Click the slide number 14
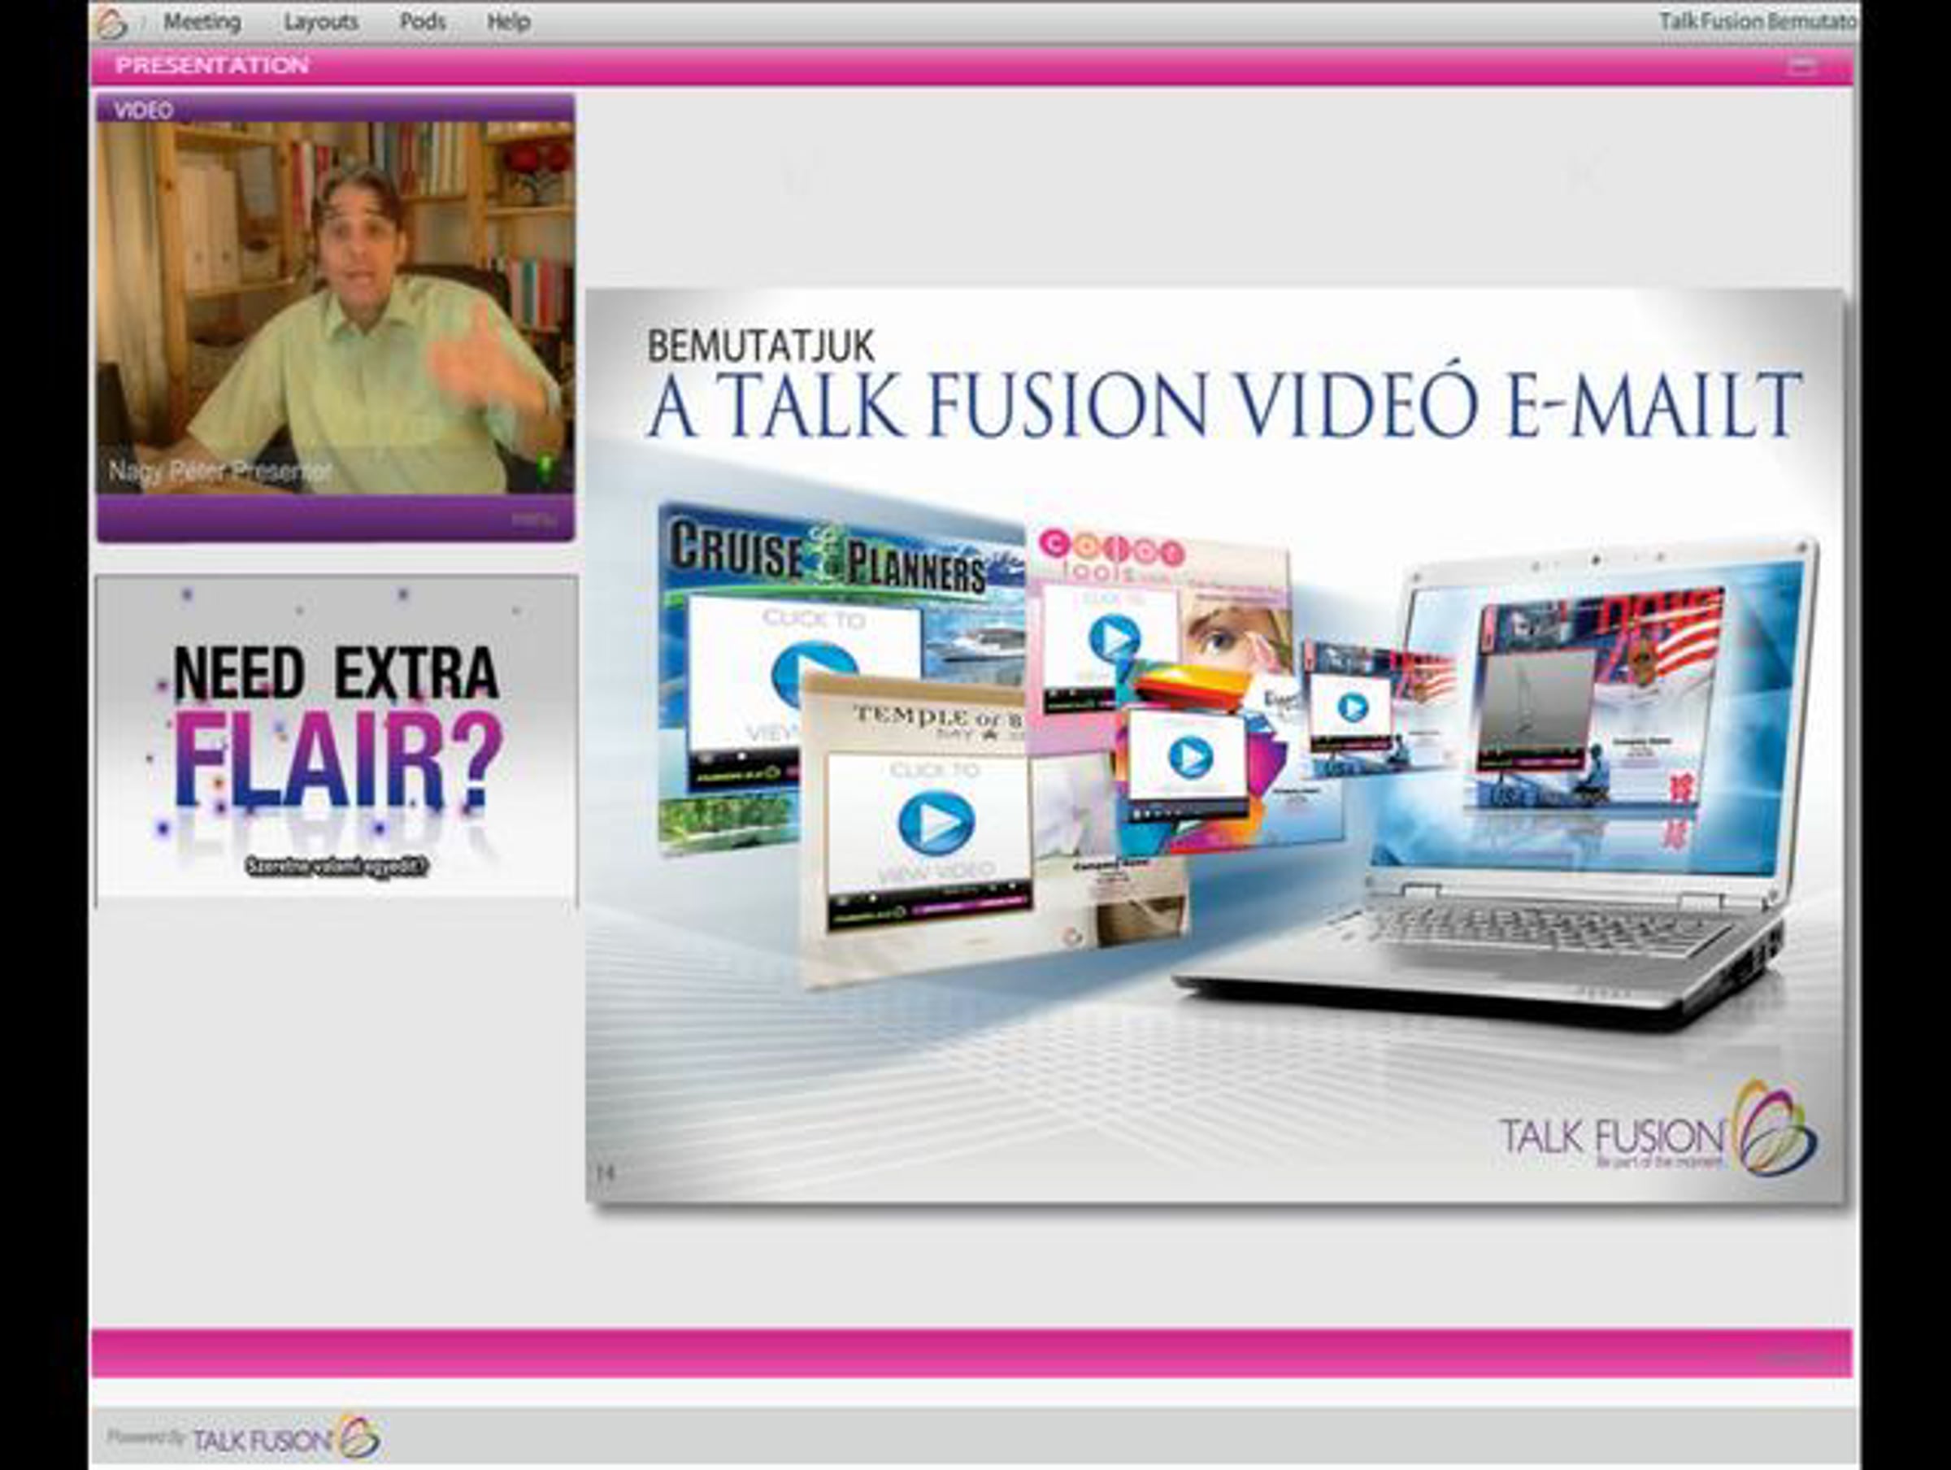1951x1470 pixels. point(605,1172)
